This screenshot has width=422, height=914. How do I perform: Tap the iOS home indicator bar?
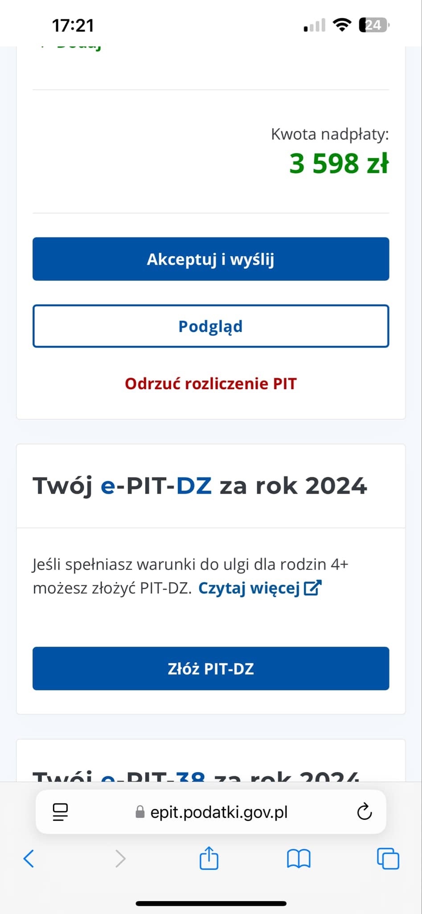(x=211, y=903)
